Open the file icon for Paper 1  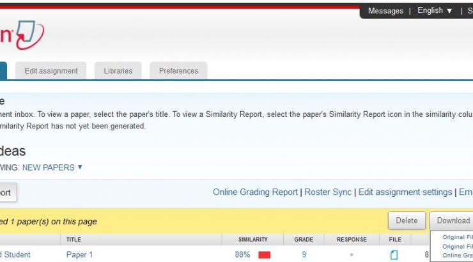(x=394, y=255)
